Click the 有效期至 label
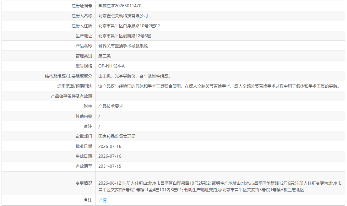The image size is (347, 206). 84,166
